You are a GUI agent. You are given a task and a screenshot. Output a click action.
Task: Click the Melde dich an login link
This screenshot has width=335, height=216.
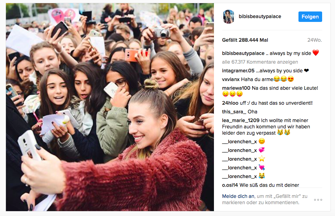[x=238, y=196]
